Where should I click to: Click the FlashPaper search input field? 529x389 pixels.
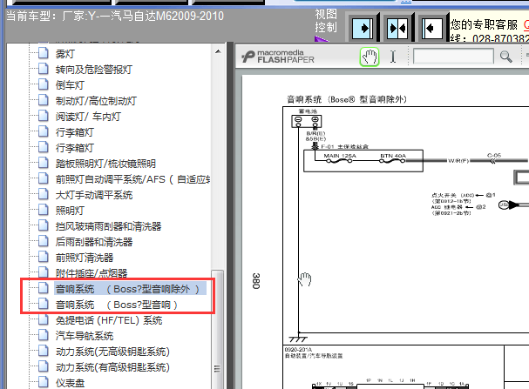[453, 57]
